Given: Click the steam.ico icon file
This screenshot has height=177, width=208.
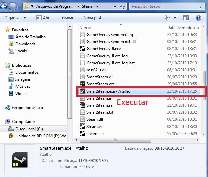Looking at the screenshot, I should click(82, 133).
